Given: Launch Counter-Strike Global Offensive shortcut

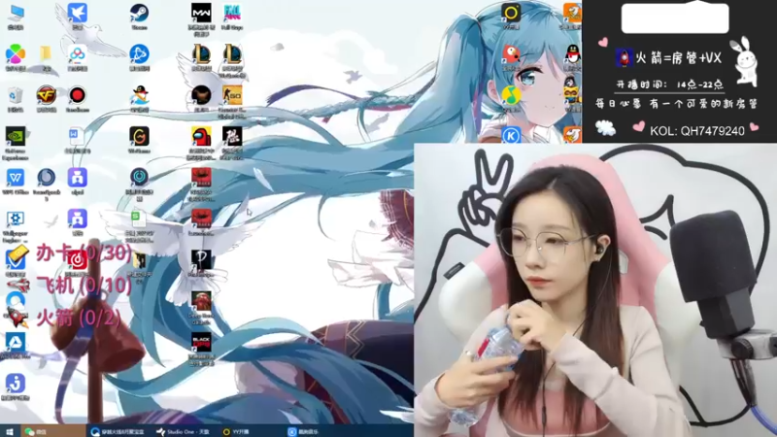Looking at the screenshot, I should pos(232,95).
